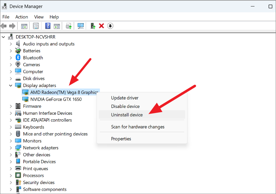
Task: Click the Cameras webcam icon
Action: click(x=18, y=64)
